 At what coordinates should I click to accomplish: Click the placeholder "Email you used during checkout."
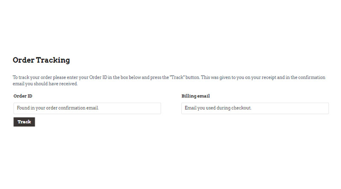218,108
